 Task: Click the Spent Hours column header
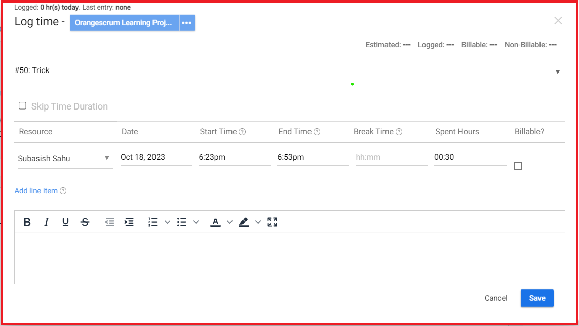click(457, 132)
